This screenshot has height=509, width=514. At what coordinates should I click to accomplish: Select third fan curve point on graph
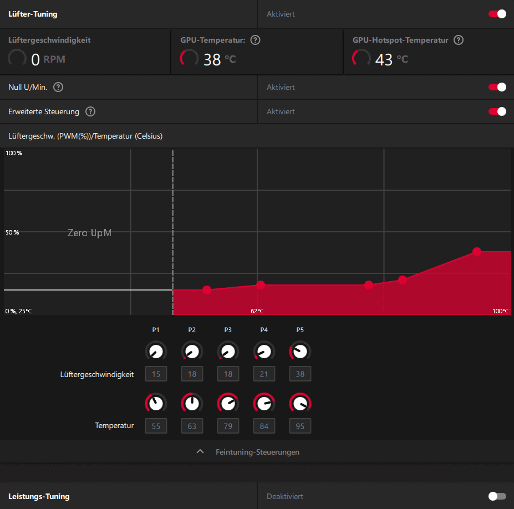tap(369, 285)
